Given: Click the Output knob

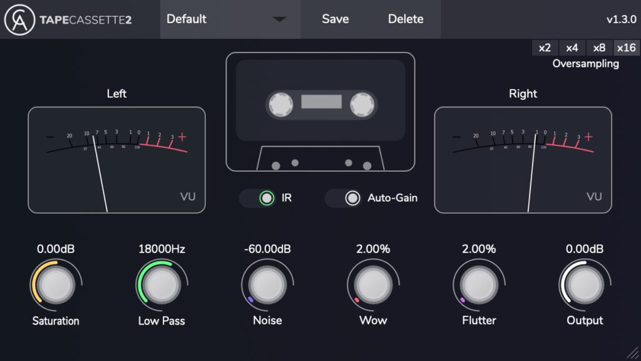Looking at the screenshot, I should (x=585, y=285).
